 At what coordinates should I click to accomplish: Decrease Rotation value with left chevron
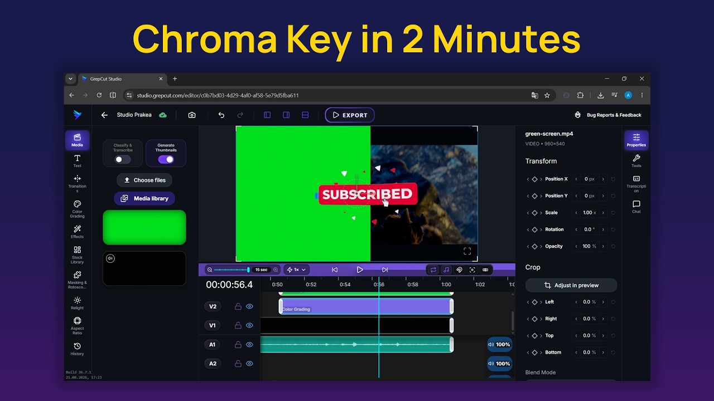coord(576,229)
